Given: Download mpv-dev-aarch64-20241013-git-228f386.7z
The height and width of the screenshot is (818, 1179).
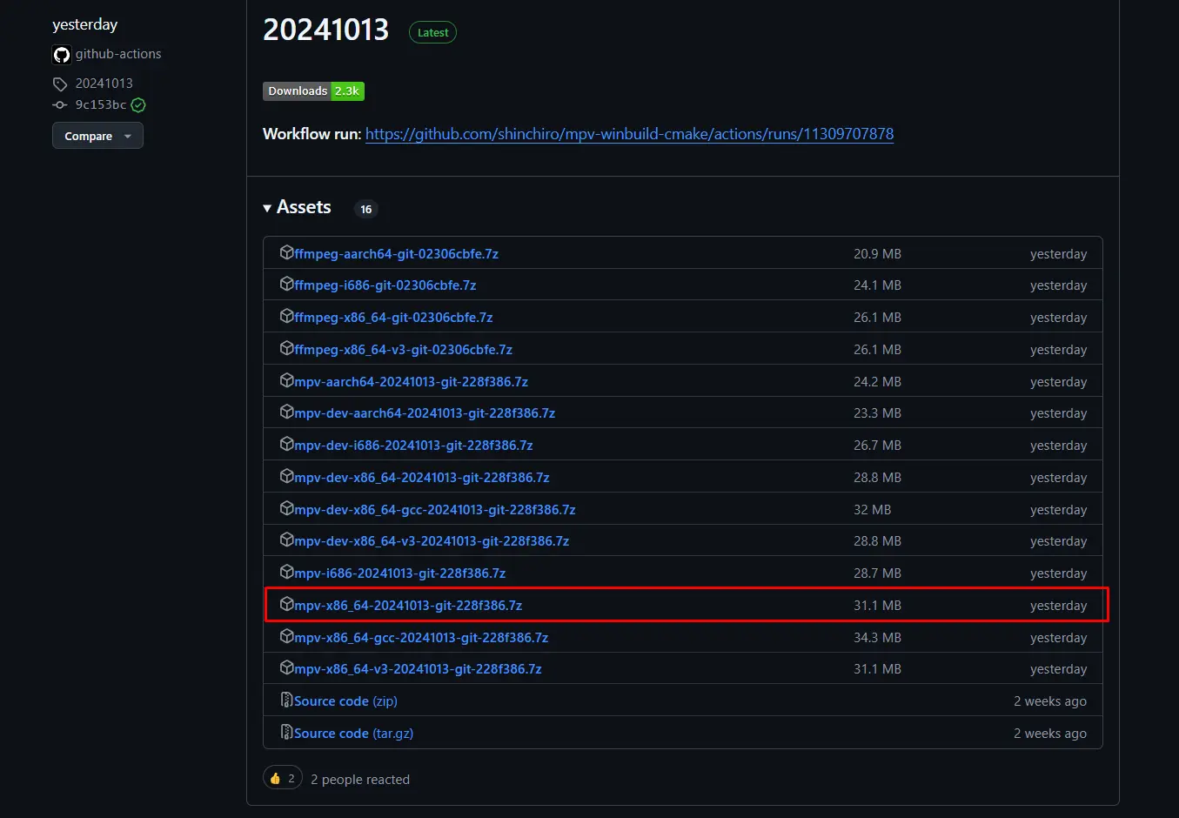Looking at the screenshot, I should (425, 413).
